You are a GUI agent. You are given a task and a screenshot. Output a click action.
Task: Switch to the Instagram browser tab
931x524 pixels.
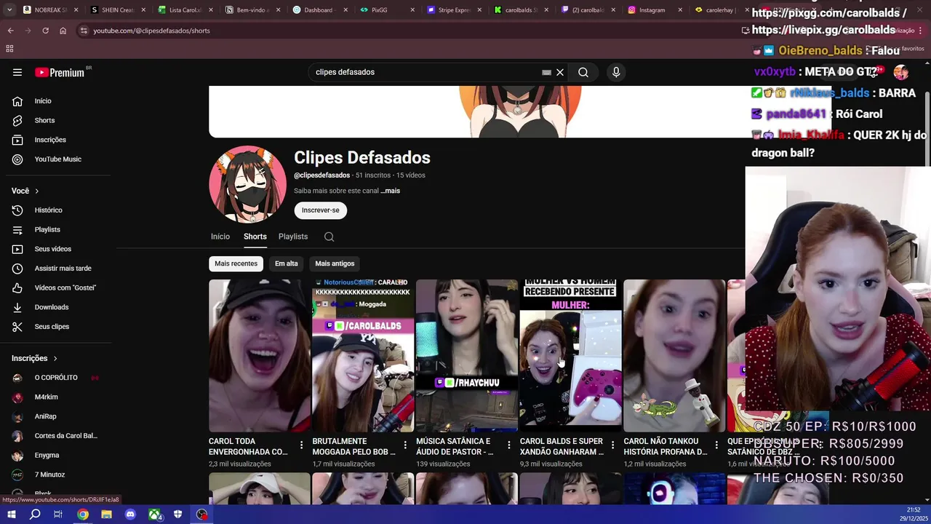(x=653, y=10)
